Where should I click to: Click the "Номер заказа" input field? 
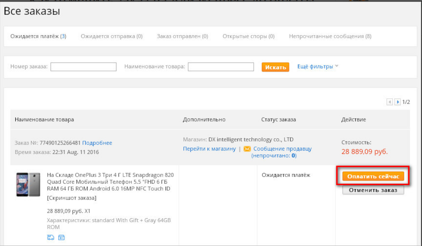[83, 67]
